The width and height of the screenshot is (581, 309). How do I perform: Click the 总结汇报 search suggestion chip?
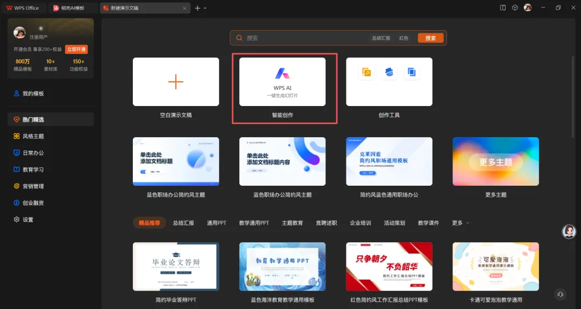point(381,38)
